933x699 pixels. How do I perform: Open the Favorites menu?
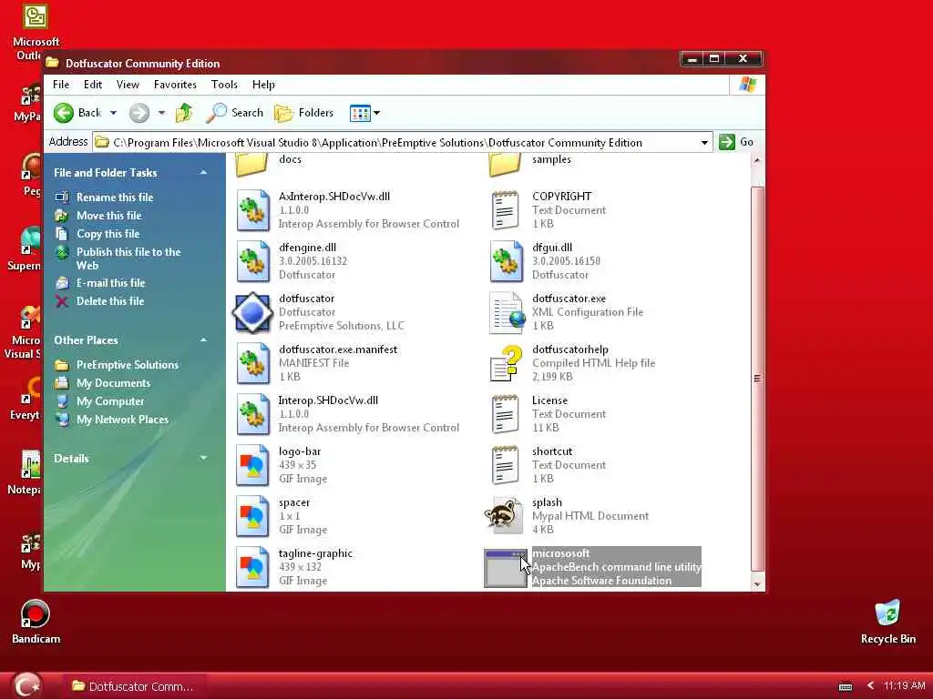(175, 85)
